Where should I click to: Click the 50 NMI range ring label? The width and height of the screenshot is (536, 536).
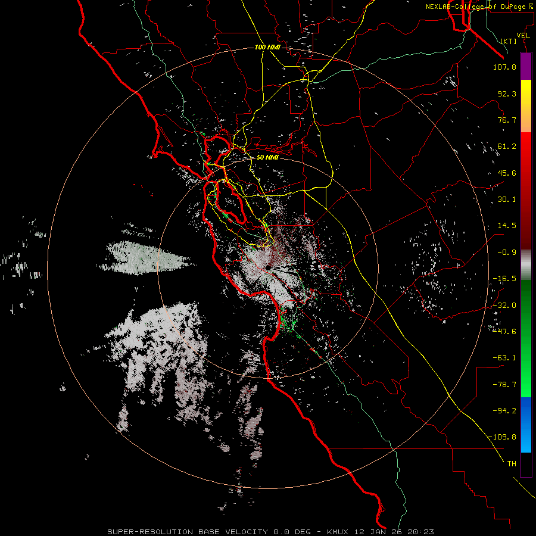(267, 158)
